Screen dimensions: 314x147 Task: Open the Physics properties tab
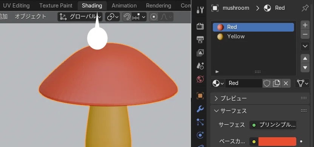point(200,135)
